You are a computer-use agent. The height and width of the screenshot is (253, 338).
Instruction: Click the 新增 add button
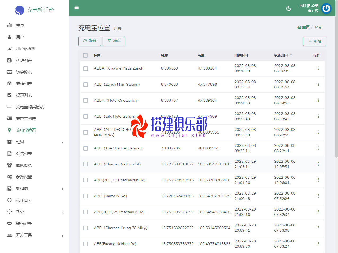[315, 41]
